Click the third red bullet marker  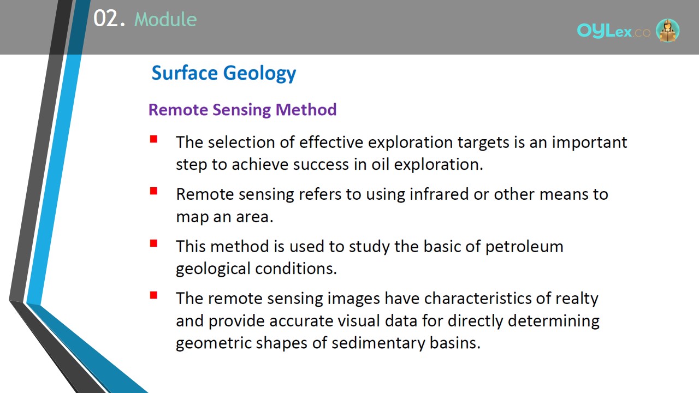click(x=153, y=243)
